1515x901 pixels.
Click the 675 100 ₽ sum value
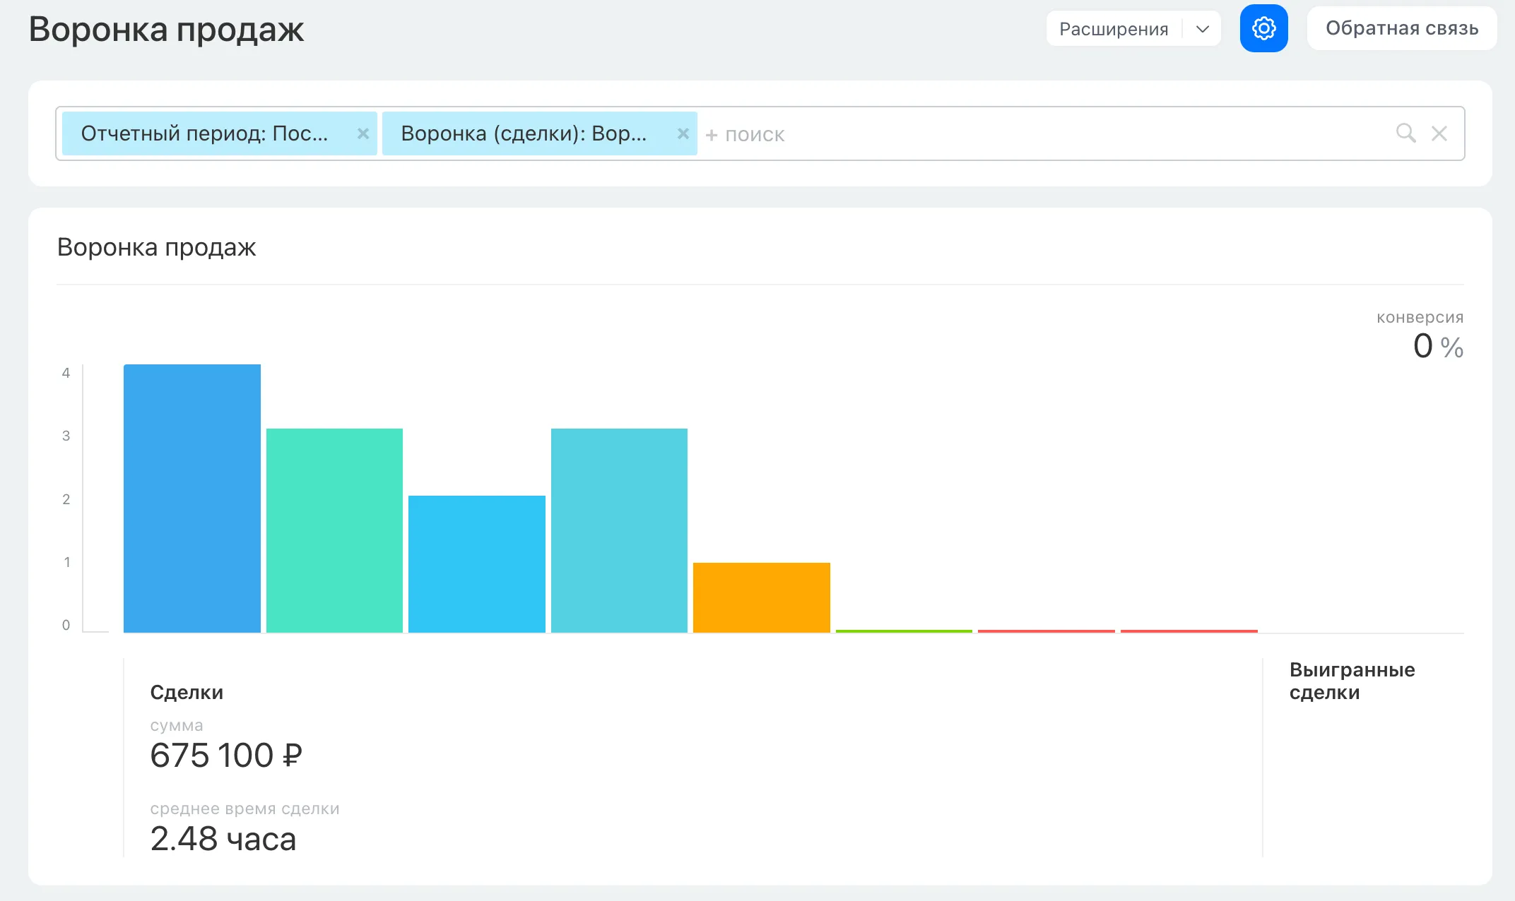(x=226, y=756)
